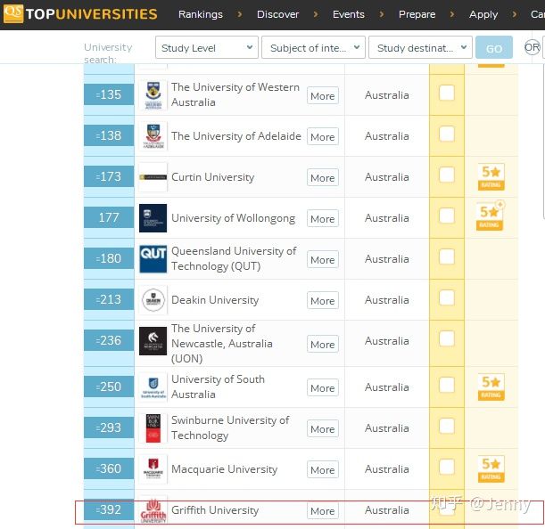This screenshot has width=545, height=529.
Task: Click the University of Western Australia crest
Action: point(153,95)
